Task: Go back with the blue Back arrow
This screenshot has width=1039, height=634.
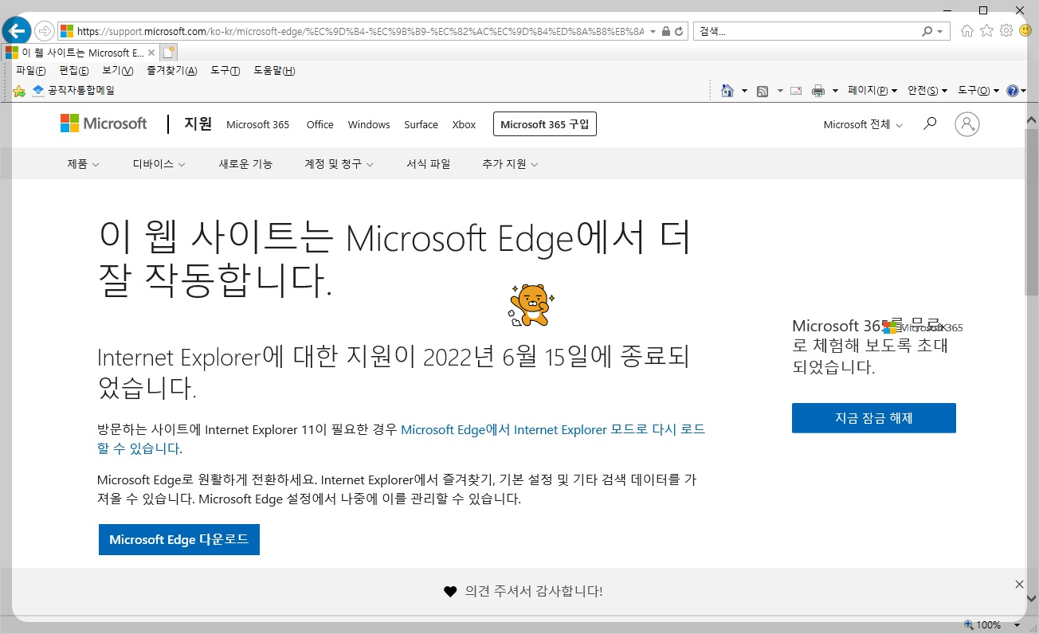Action: pos(17,31)
